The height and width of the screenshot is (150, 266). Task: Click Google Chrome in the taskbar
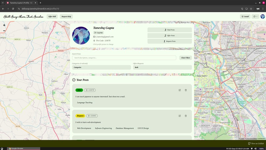tap(23, 148)
